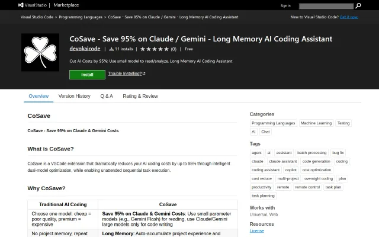379x237 pixels.
Task: Click the five-star rating icons
Action: pos(155,49)
